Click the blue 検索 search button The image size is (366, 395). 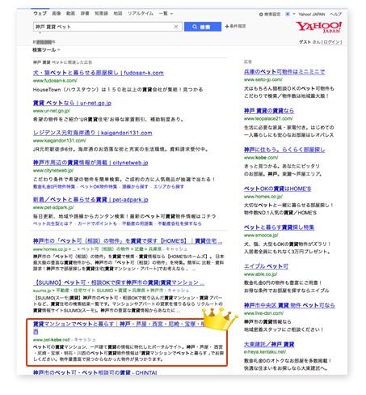pyautogui.click(x=203, y=27)
